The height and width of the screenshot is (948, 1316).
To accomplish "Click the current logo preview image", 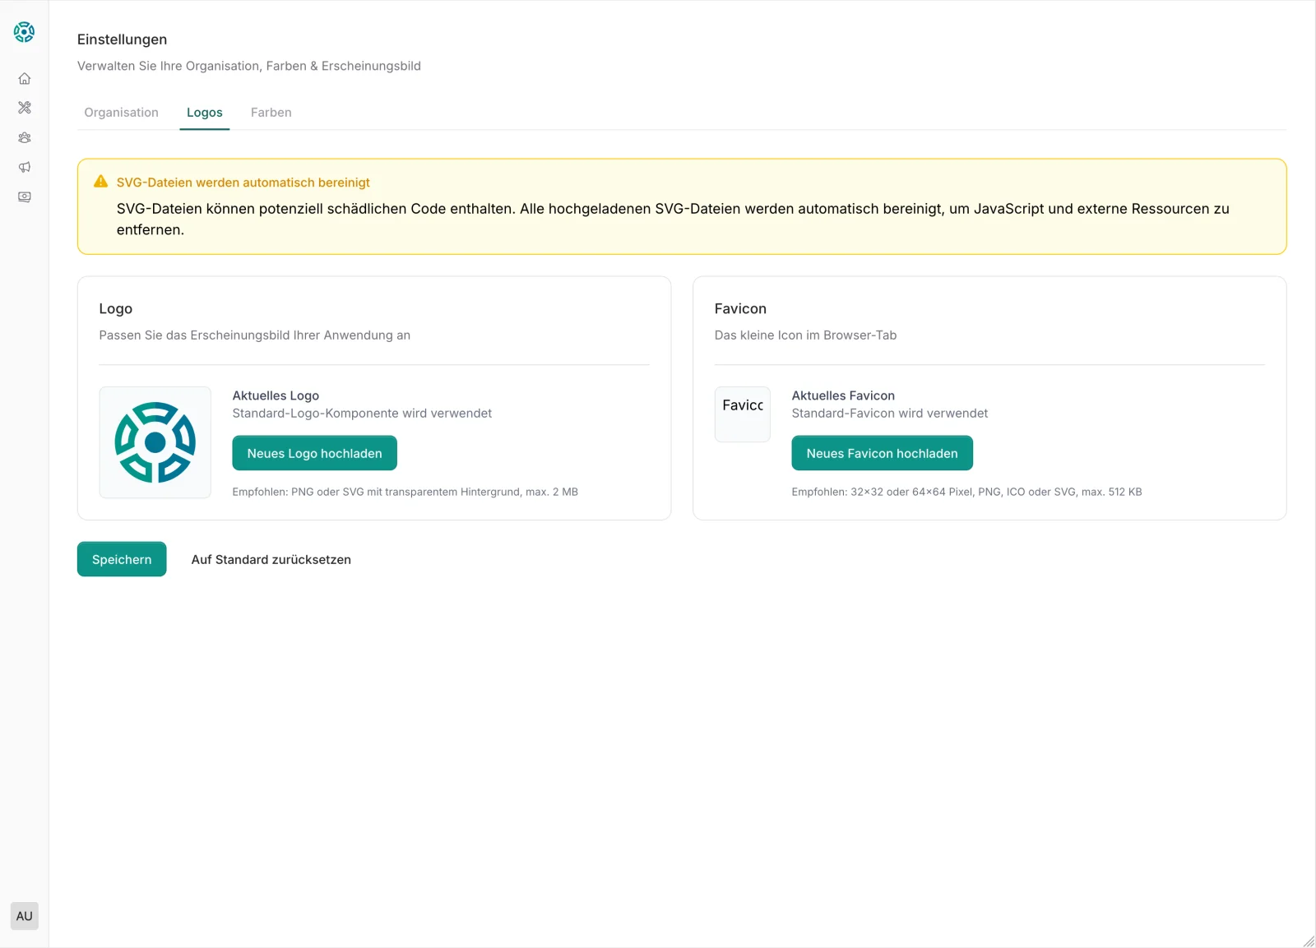I will coord(155,442).
